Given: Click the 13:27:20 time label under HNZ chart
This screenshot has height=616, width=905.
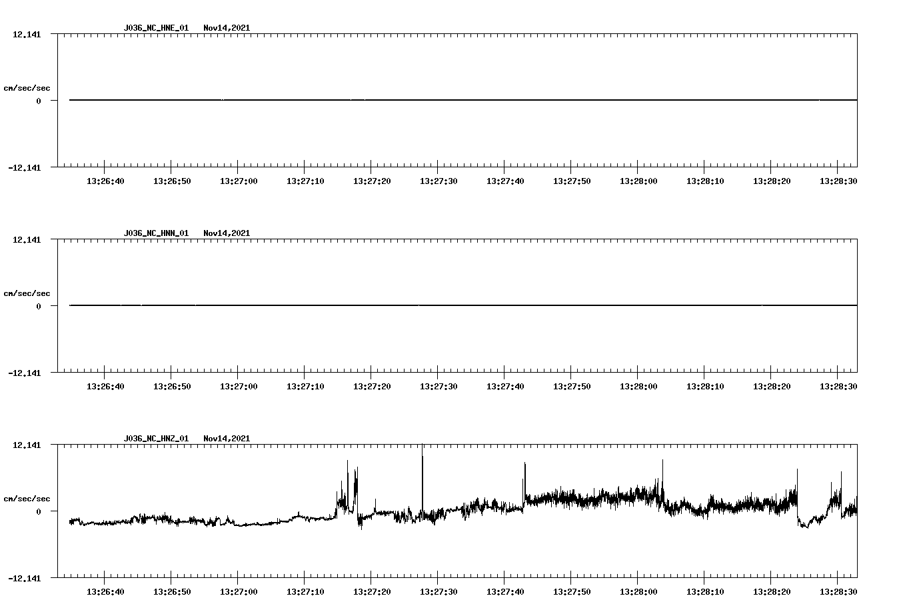Looking at the screenshot, I should (372, 591).
